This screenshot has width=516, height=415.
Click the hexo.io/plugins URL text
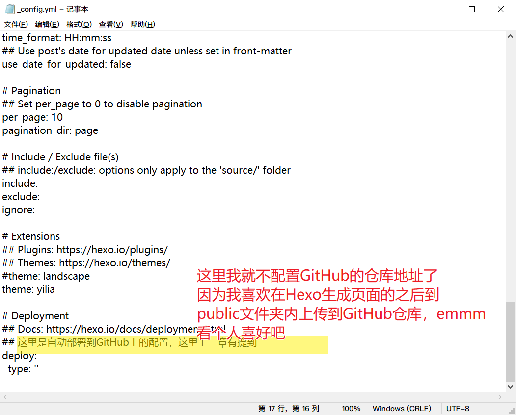112,250
